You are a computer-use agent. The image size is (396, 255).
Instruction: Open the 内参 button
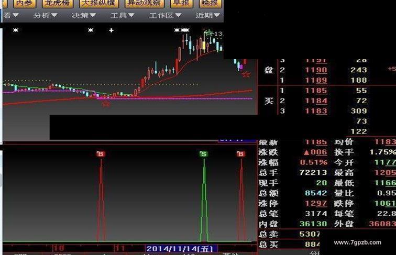pos(24,3)
